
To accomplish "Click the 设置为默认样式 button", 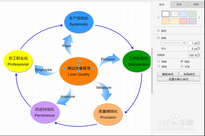I will (178, 79).
